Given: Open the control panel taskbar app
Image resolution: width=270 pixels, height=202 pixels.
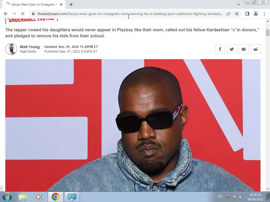Looking at the screenshot, I should (x=72, y=197).
